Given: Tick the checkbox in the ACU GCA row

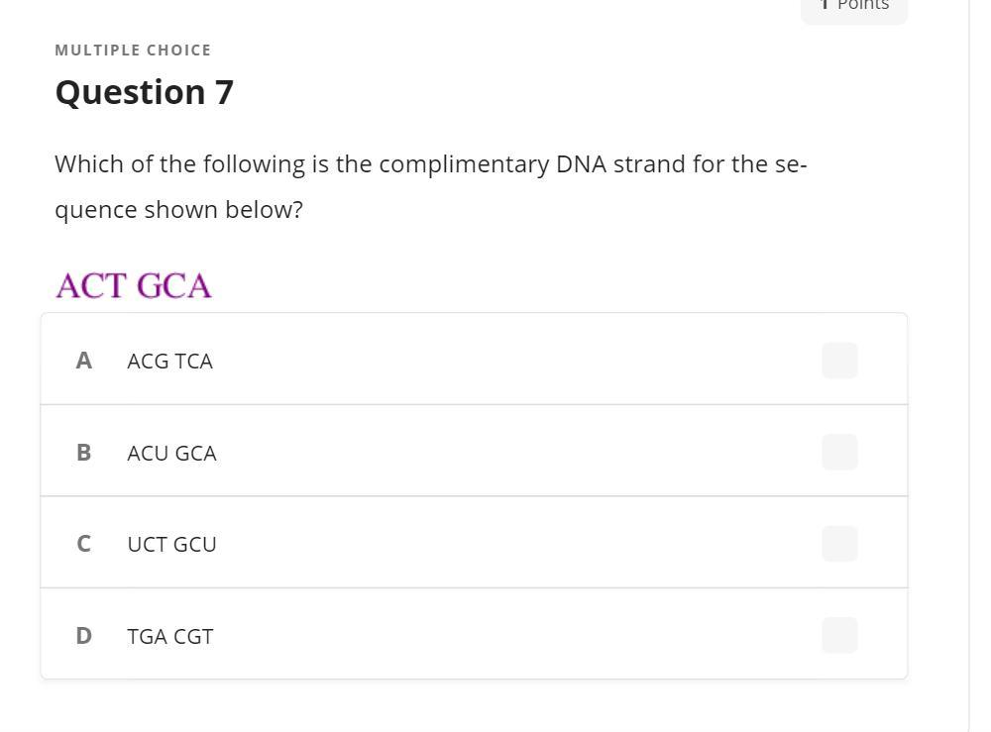Looking at the screenshot, I should pos(839,453).
